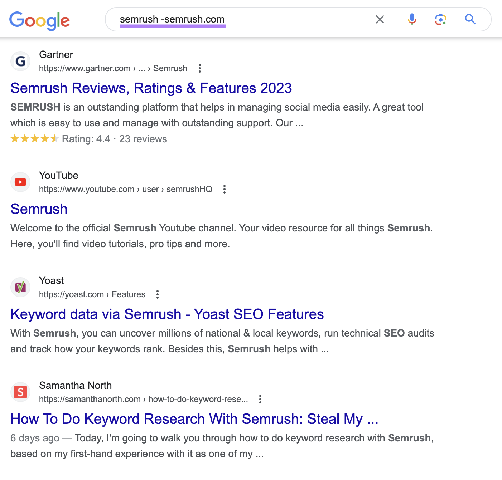Open the three-dot menu for Gartner result
Screen dimensions: 502x480
click(200, 68)
